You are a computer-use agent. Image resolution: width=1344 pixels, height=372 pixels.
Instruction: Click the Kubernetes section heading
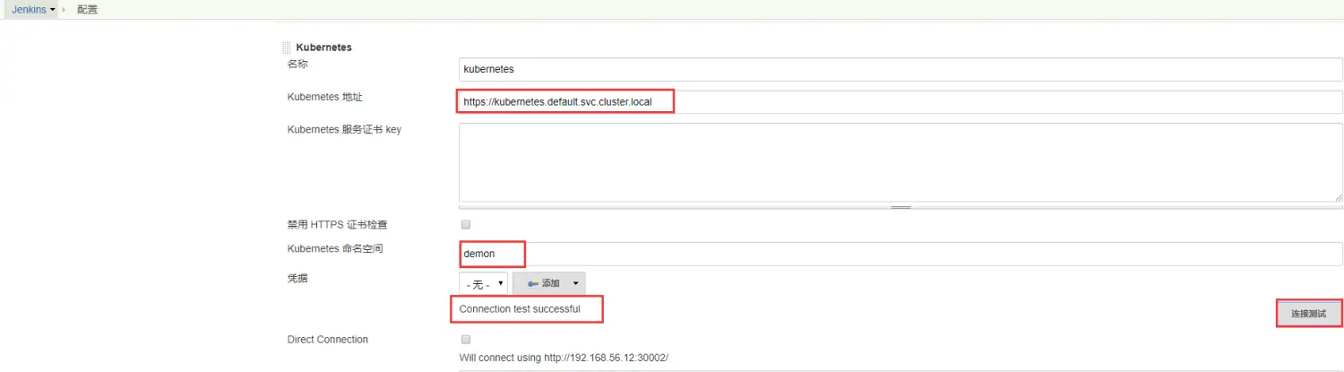point(323,48)
